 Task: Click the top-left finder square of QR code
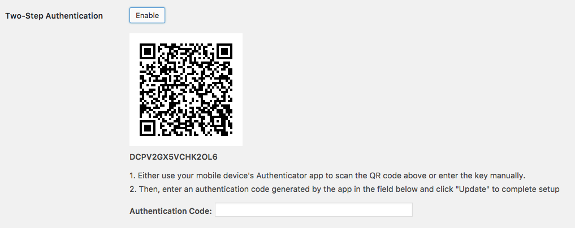coord(148,51)
